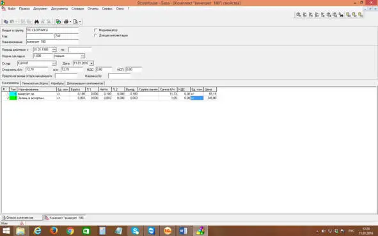Click the binoculars search icon

pyautogui.click(x=36, y=22)
